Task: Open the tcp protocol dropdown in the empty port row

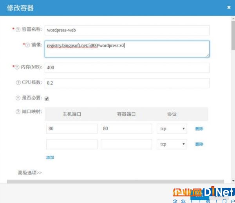Action: tap(172, 144)
